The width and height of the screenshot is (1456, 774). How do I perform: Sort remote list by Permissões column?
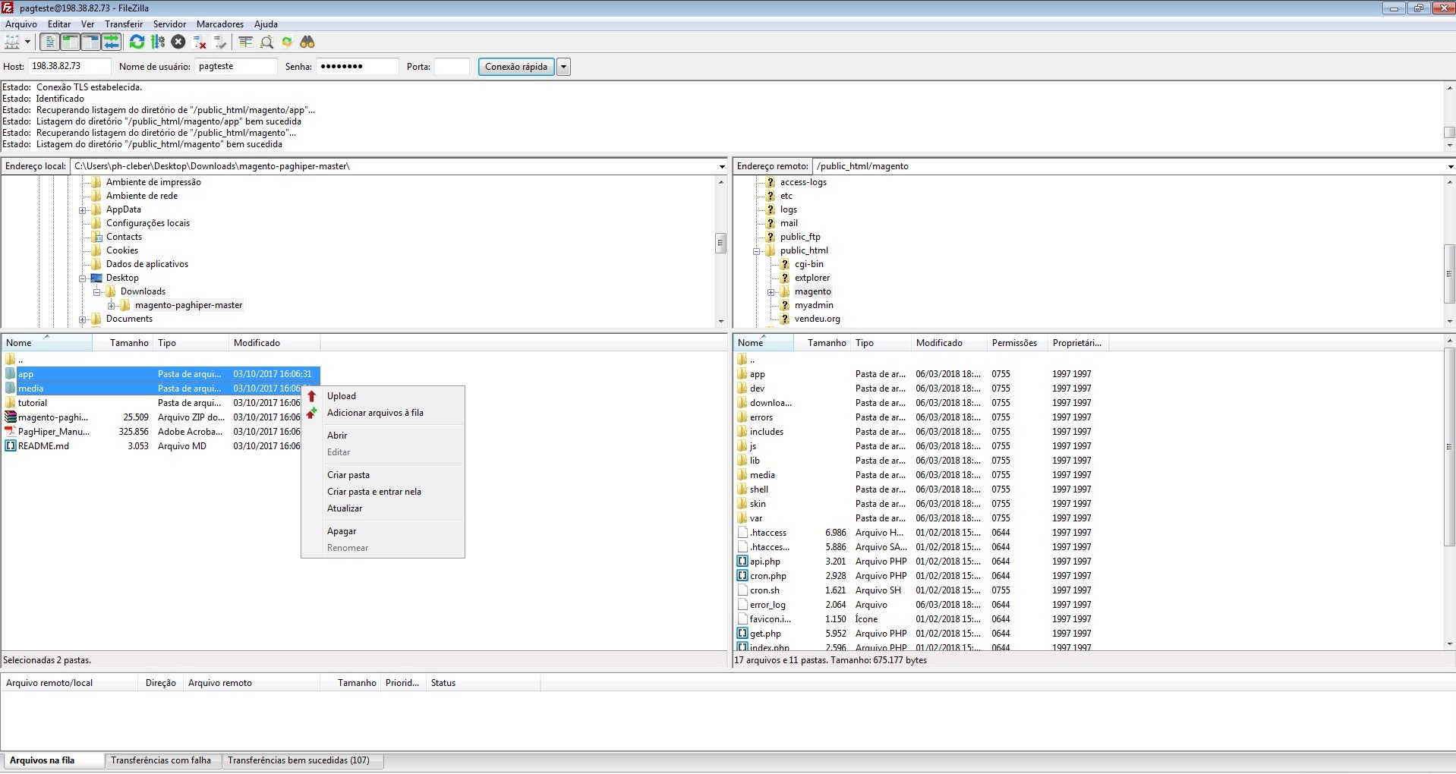1016,343
